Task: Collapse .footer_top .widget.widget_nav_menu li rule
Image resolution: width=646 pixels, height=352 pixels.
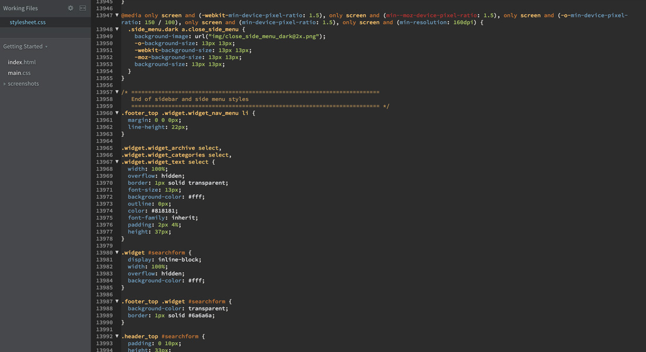Action: click(x=117, y=113)
